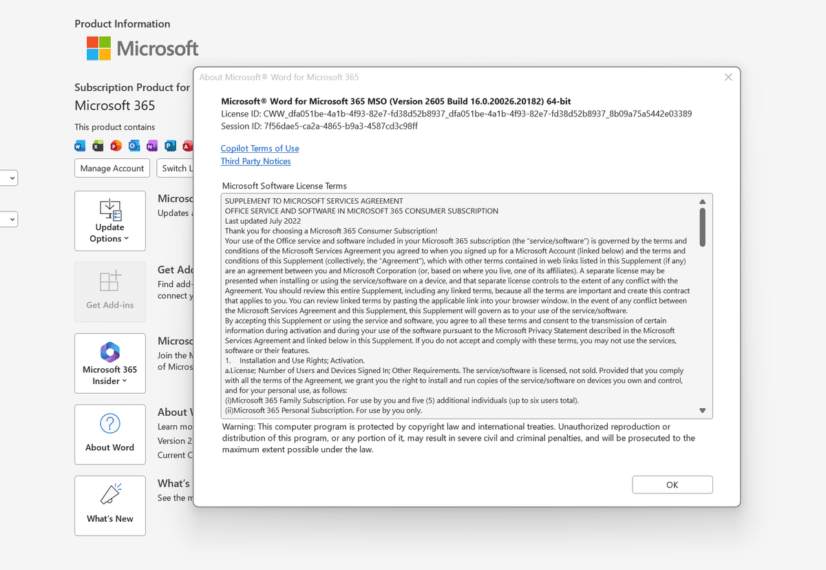Open the Microsoft 365 Insider dropdown
Viewport: 826px width, 570px height.
(x=110, y=363)
